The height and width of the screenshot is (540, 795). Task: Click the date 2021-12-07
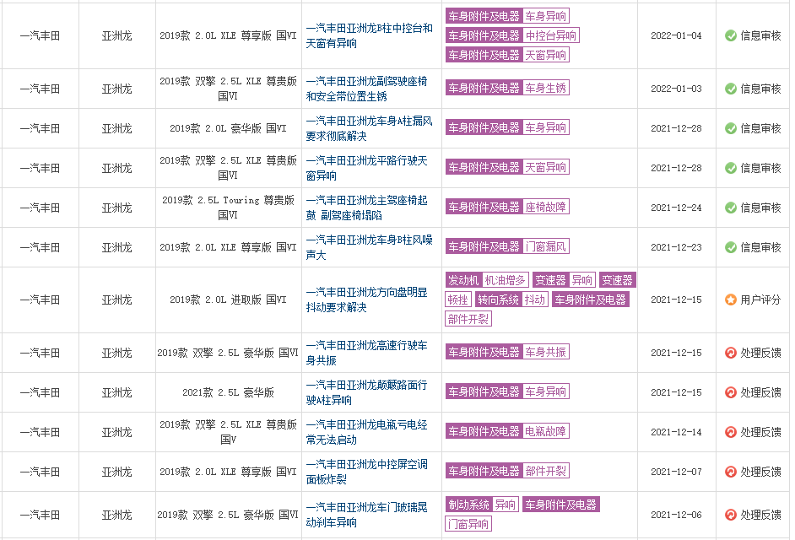point(676,472)
